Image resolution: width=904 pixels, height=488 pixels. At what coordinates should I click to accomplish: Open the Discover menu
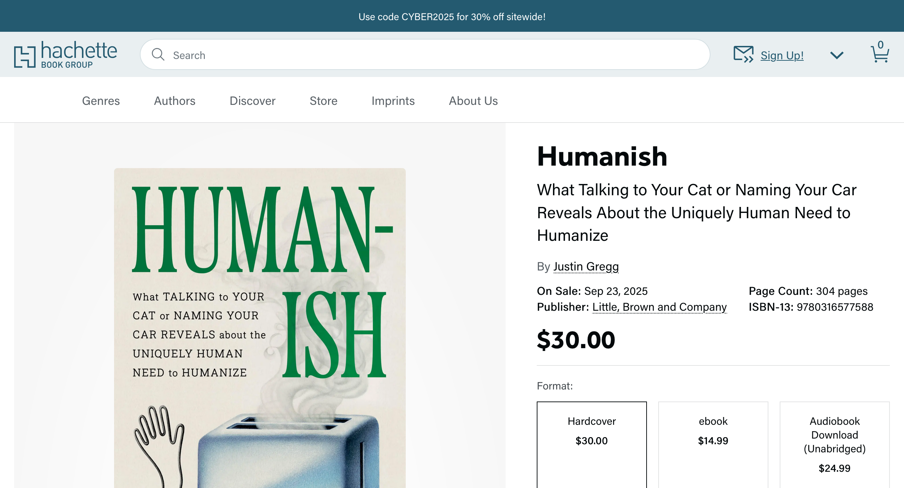point(252,101)
